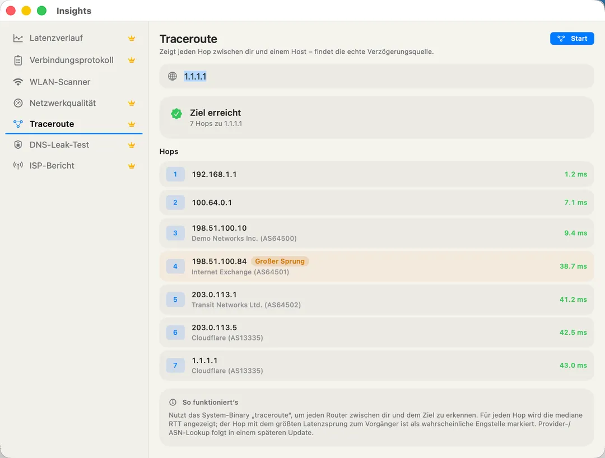The width and height of the screenshot is (605, 458).
Task: Select the DNS-Leak-Test sidebar item
Action: tap(74, 144)
